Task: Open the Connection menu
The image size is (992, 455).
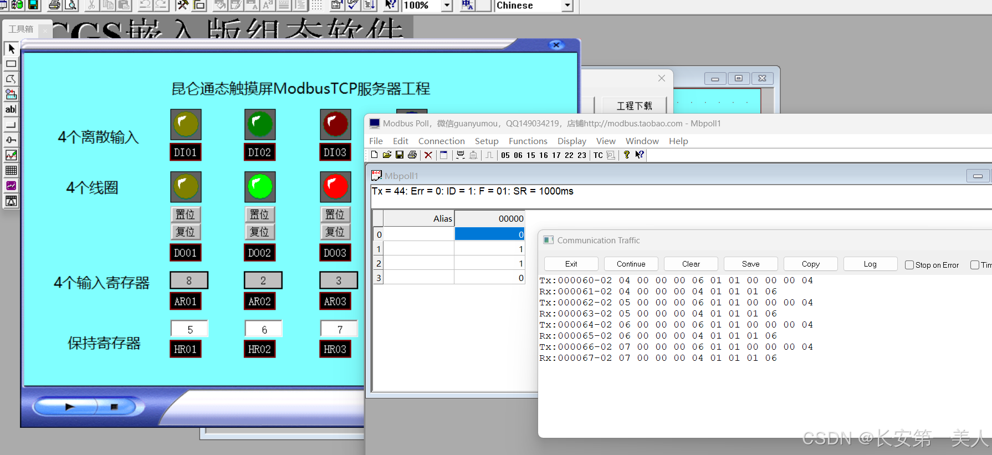Action: [x=441, y=141]
